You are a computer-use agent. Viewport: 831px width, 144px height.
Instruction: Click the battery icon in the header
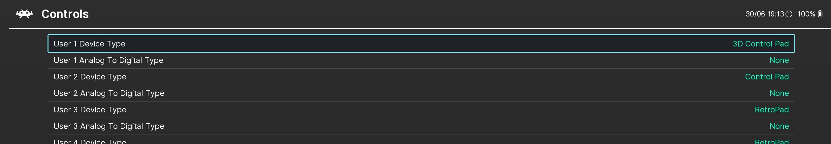(820, 14)
